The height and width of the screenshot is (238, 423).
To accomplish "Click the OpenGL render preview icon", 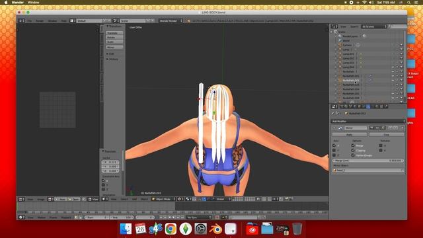I will (287, 199).
